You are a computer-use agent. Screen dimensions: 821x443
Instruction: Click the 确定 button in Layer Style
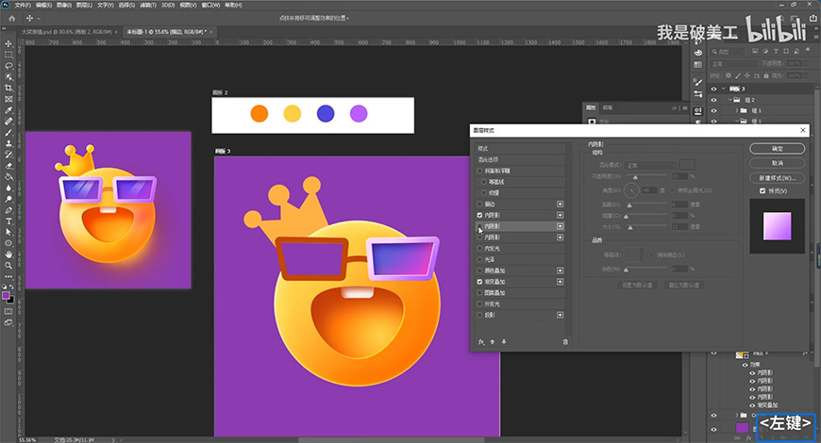click(778, 149)
